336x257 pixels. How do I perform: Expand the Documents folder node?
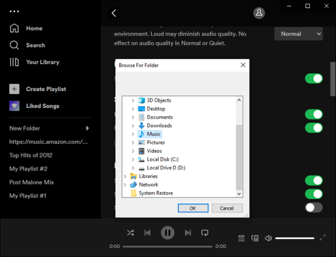133,117
